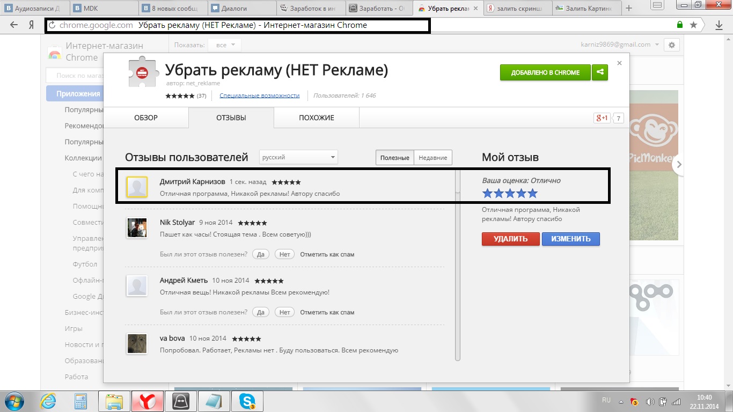Switch to the 'Обзор' tab
This screenshot has height=412, width=733.
click(146, 117)
